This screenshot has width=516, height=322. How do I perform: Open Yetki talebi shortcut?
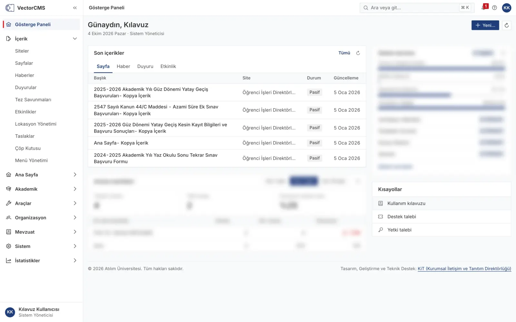pos(442,230)
